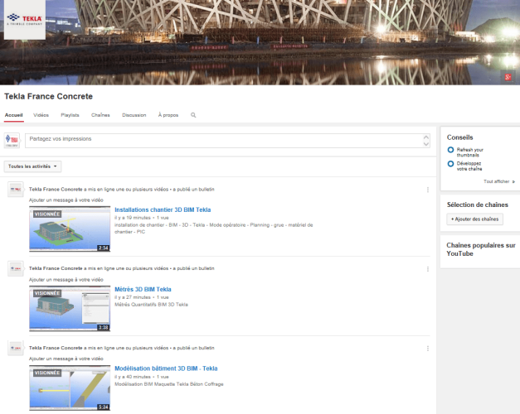Click channel avatar beside Installations chantier activity
Screen dimensions: 520x414
[16, 190]
